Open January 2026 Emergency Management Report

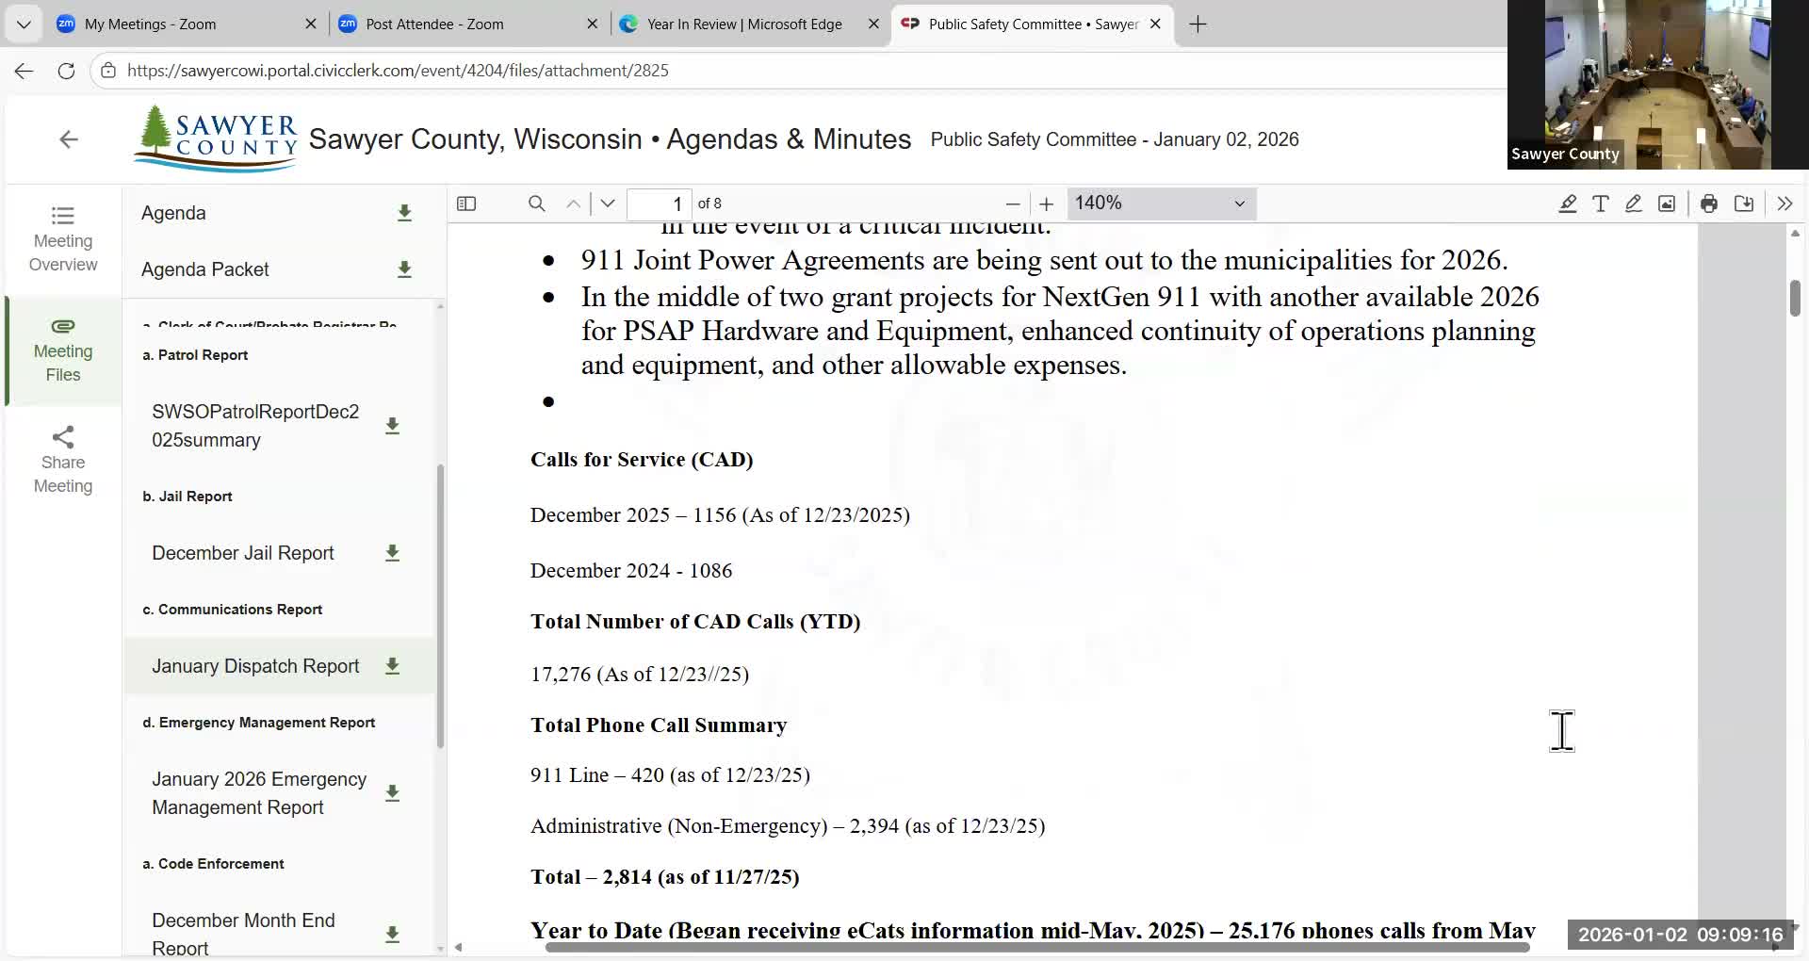coord(259,793)
